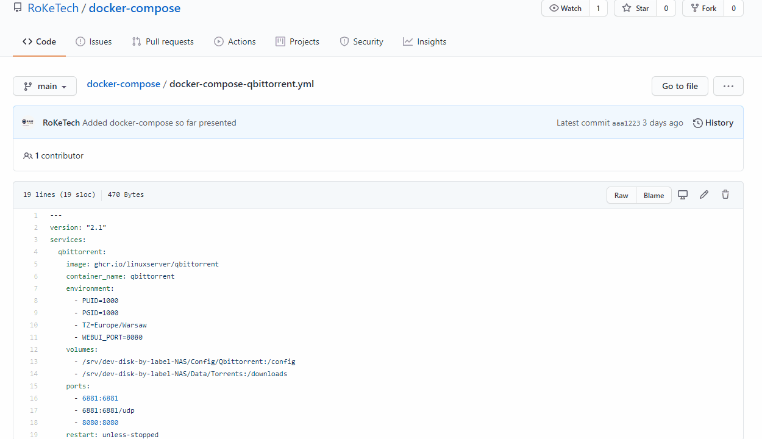Screen dimensions: 762x439
Task: Click the pencil edit file icon
Action: [x=704, y=195]
